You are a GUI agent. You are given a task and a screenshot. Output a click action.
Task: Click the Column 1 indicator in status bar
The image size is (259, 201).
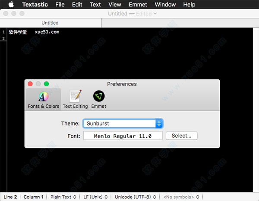[x=34, y=197]
